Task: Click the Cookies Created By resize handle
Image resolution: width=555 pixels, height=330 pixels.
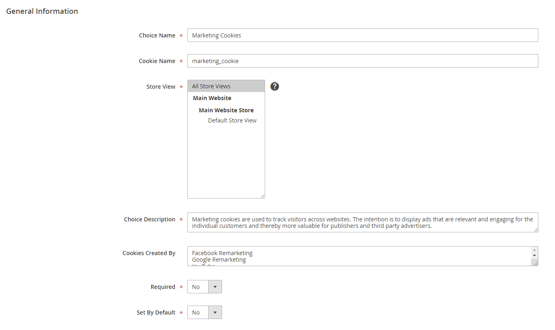Action: coord(535,263)
